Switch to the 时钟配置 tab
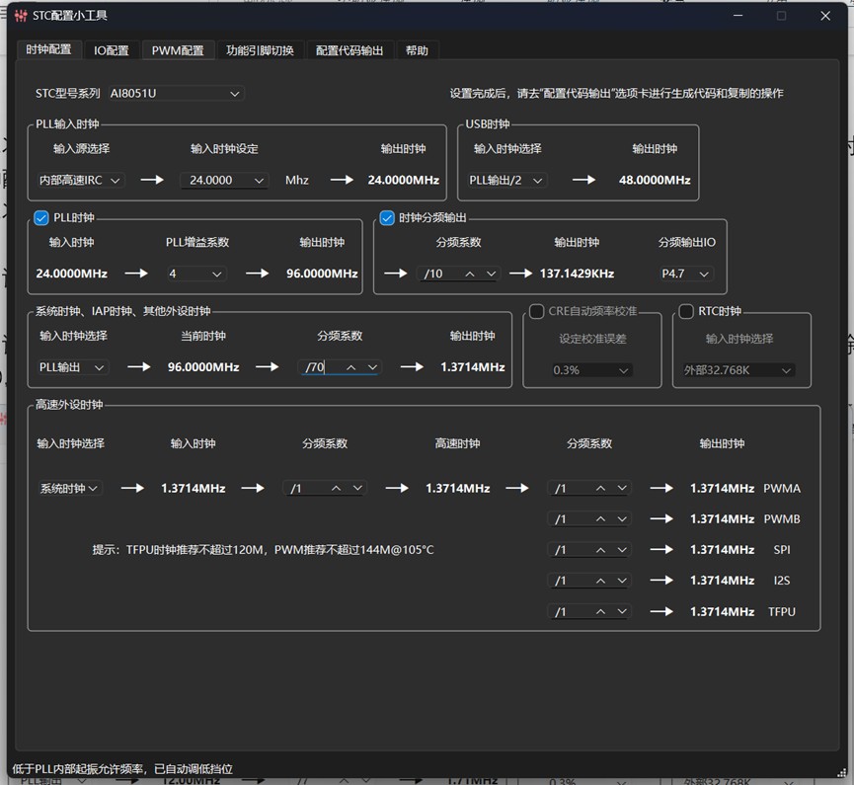The width and height of the screenshot is (854, 785). [48, 49]
